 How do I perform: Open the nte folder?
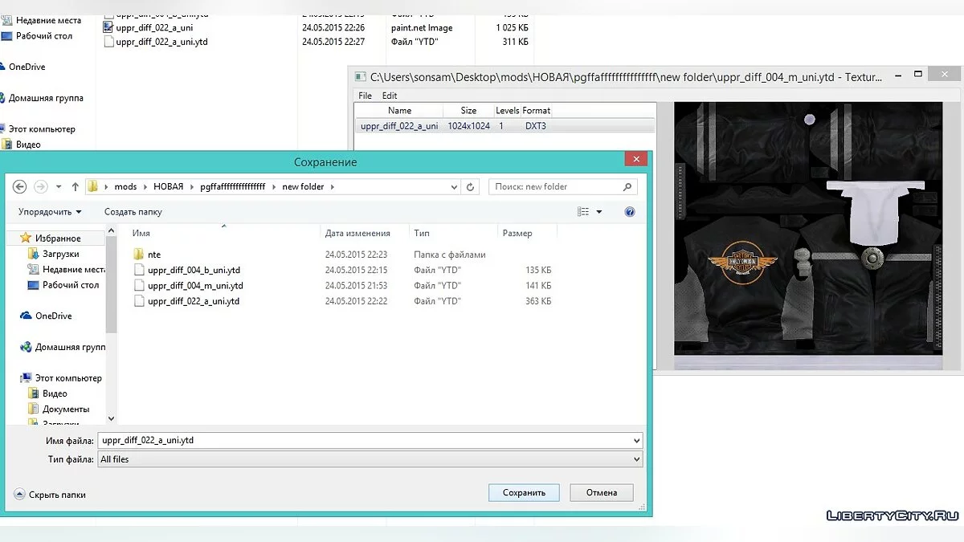click(154, 255)
